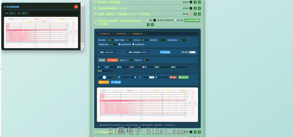
Task: Move the 均衡仪协议构建器 section down
Action: (x=199, y=8)
